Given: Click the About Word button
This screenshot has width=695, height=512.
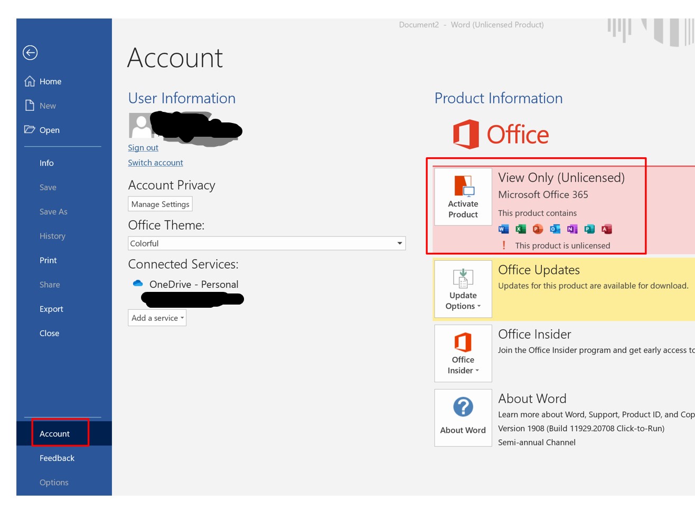Looking at the screenshot, I should coord(463,418).
